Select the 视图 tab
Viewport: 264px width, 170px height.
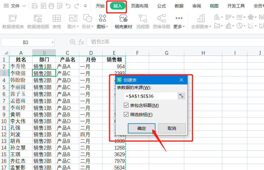214,6
